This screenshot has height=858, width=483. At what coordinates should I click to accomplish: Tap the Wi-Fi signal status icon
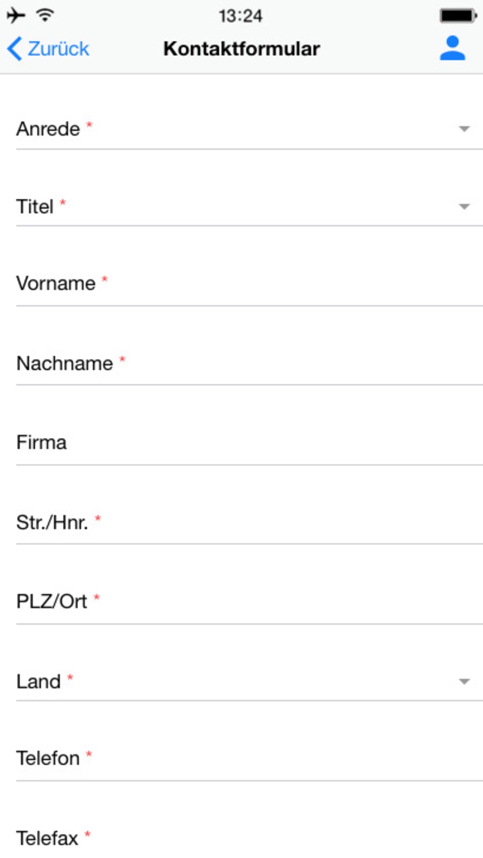click(x=45, y=15)
